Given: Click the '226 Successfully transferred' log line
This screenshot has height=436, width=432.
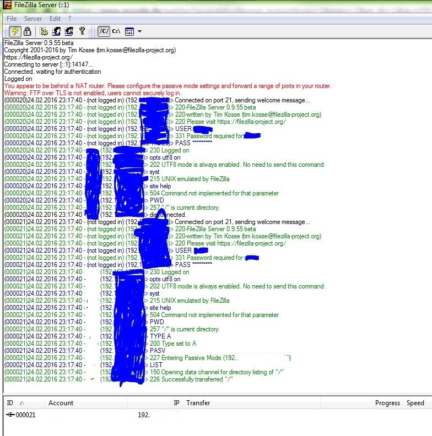Looking at the screenshot, I should tap(118, 379).
